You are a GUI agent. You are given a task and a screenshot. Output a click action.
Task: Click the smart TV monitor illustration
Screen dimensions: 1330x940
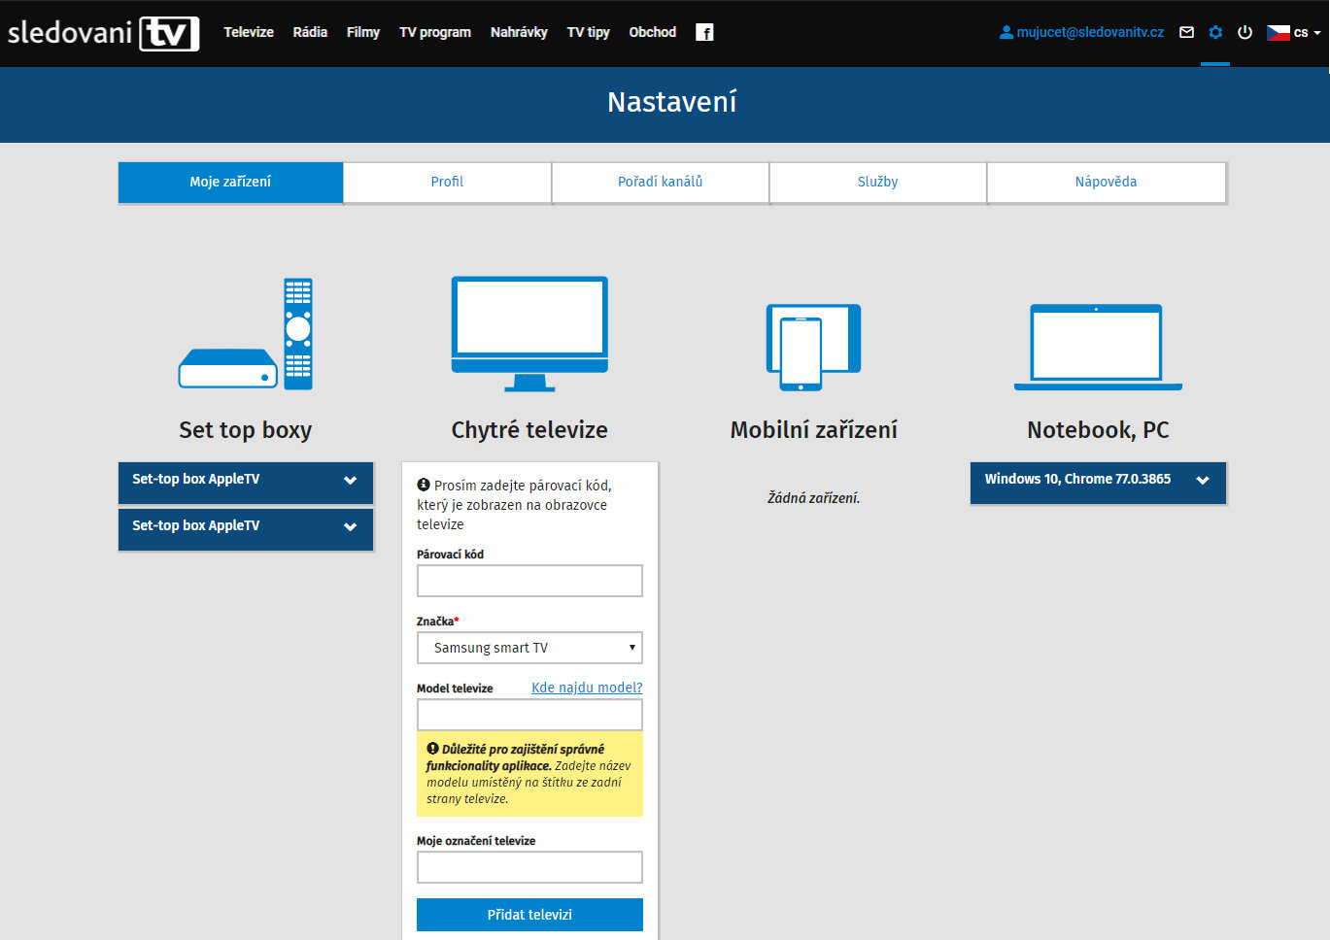tap(529, 333)
